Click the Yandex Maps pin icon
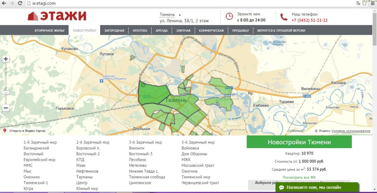377x193 pixels. pos(4,131)
